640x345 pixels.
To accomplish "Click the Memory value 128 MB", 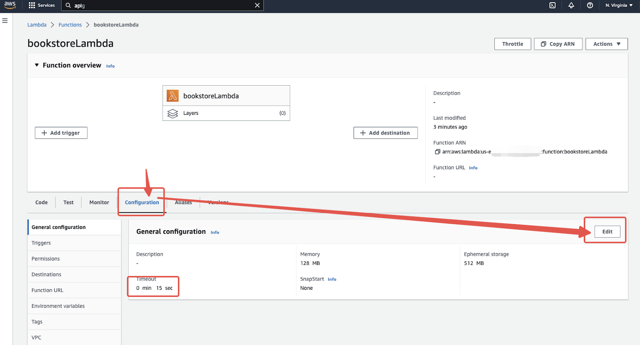I will tap(310, 263).
